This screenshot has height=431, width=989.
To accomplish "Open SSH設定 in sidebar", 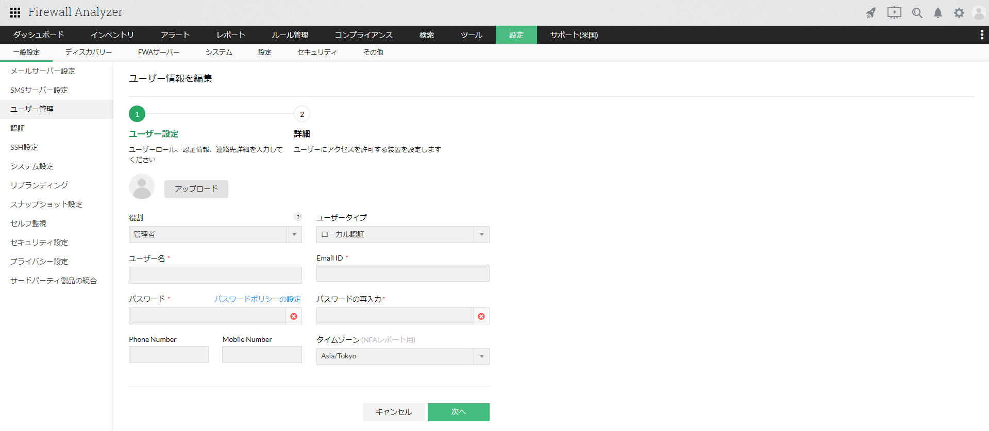I will click(x=57, y=147).
